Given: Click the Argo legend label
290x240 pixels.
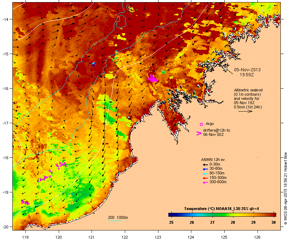Looking at the screenshot, I should tap(210, 124).
